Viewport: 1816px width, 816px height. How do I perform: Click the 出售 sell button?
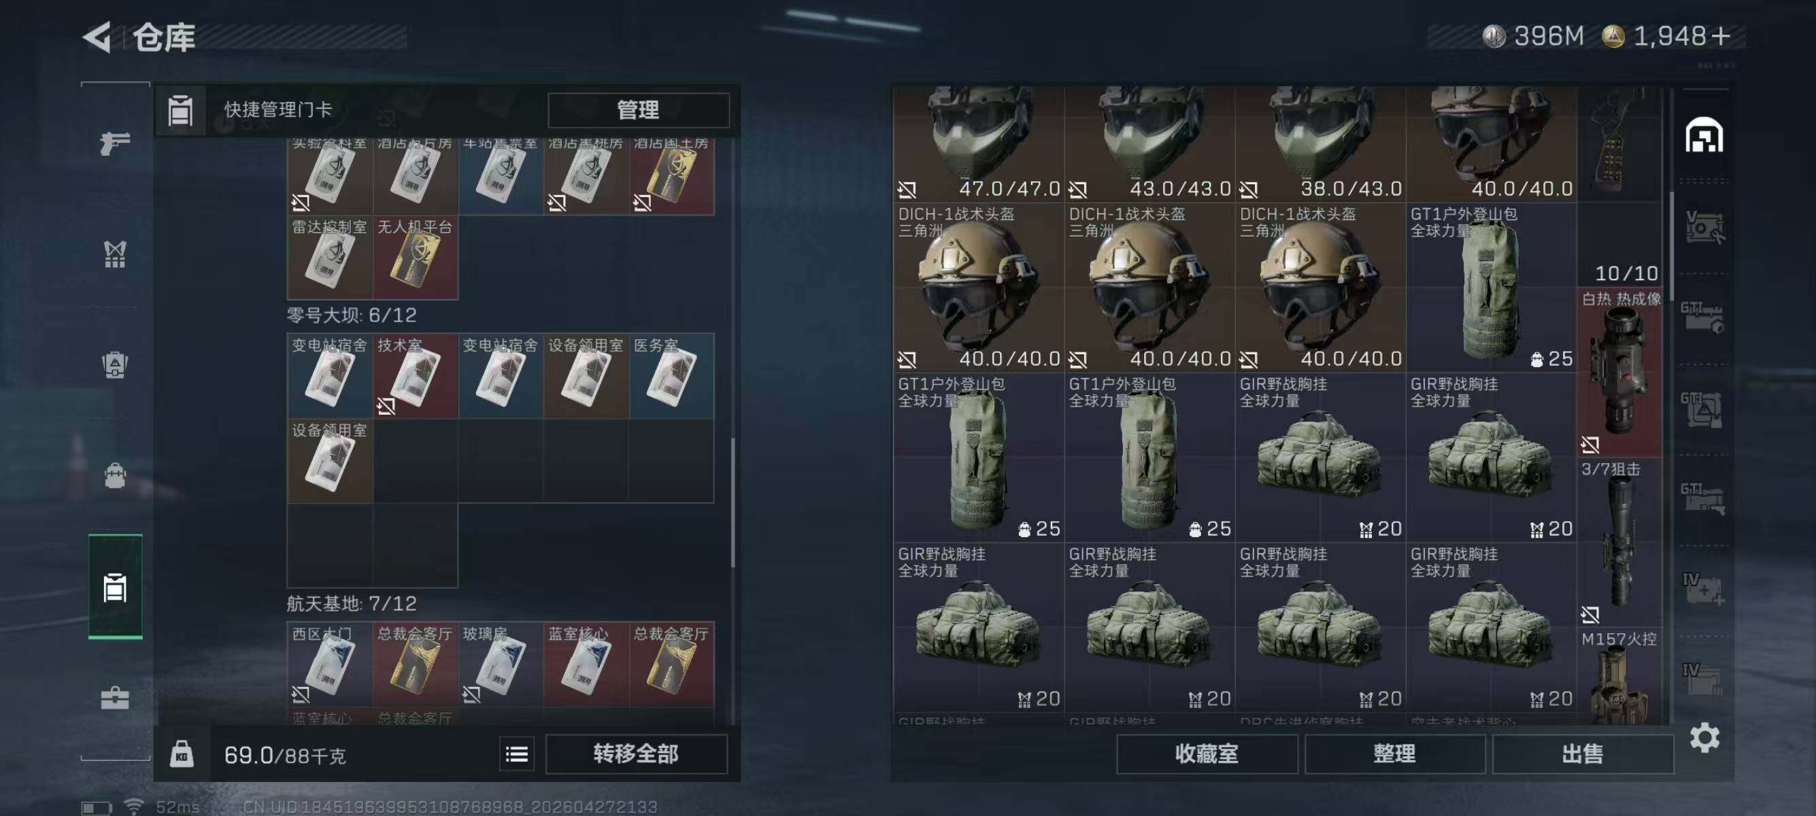[1582, 754]
